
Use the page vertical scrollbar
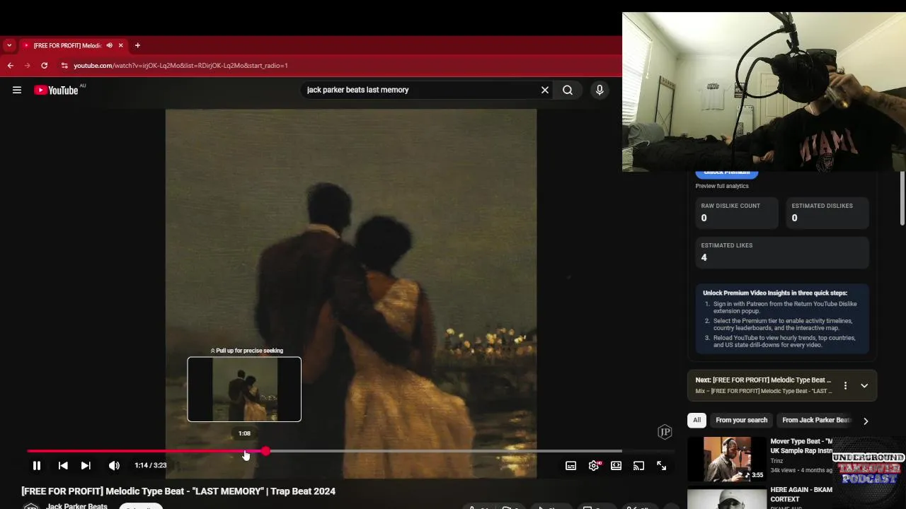click(x=902, y=199)
